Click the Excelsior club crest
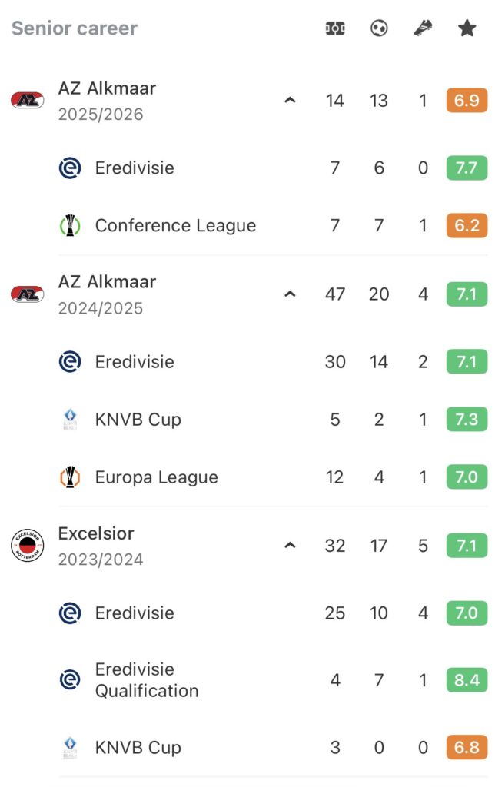 (28, 546)
